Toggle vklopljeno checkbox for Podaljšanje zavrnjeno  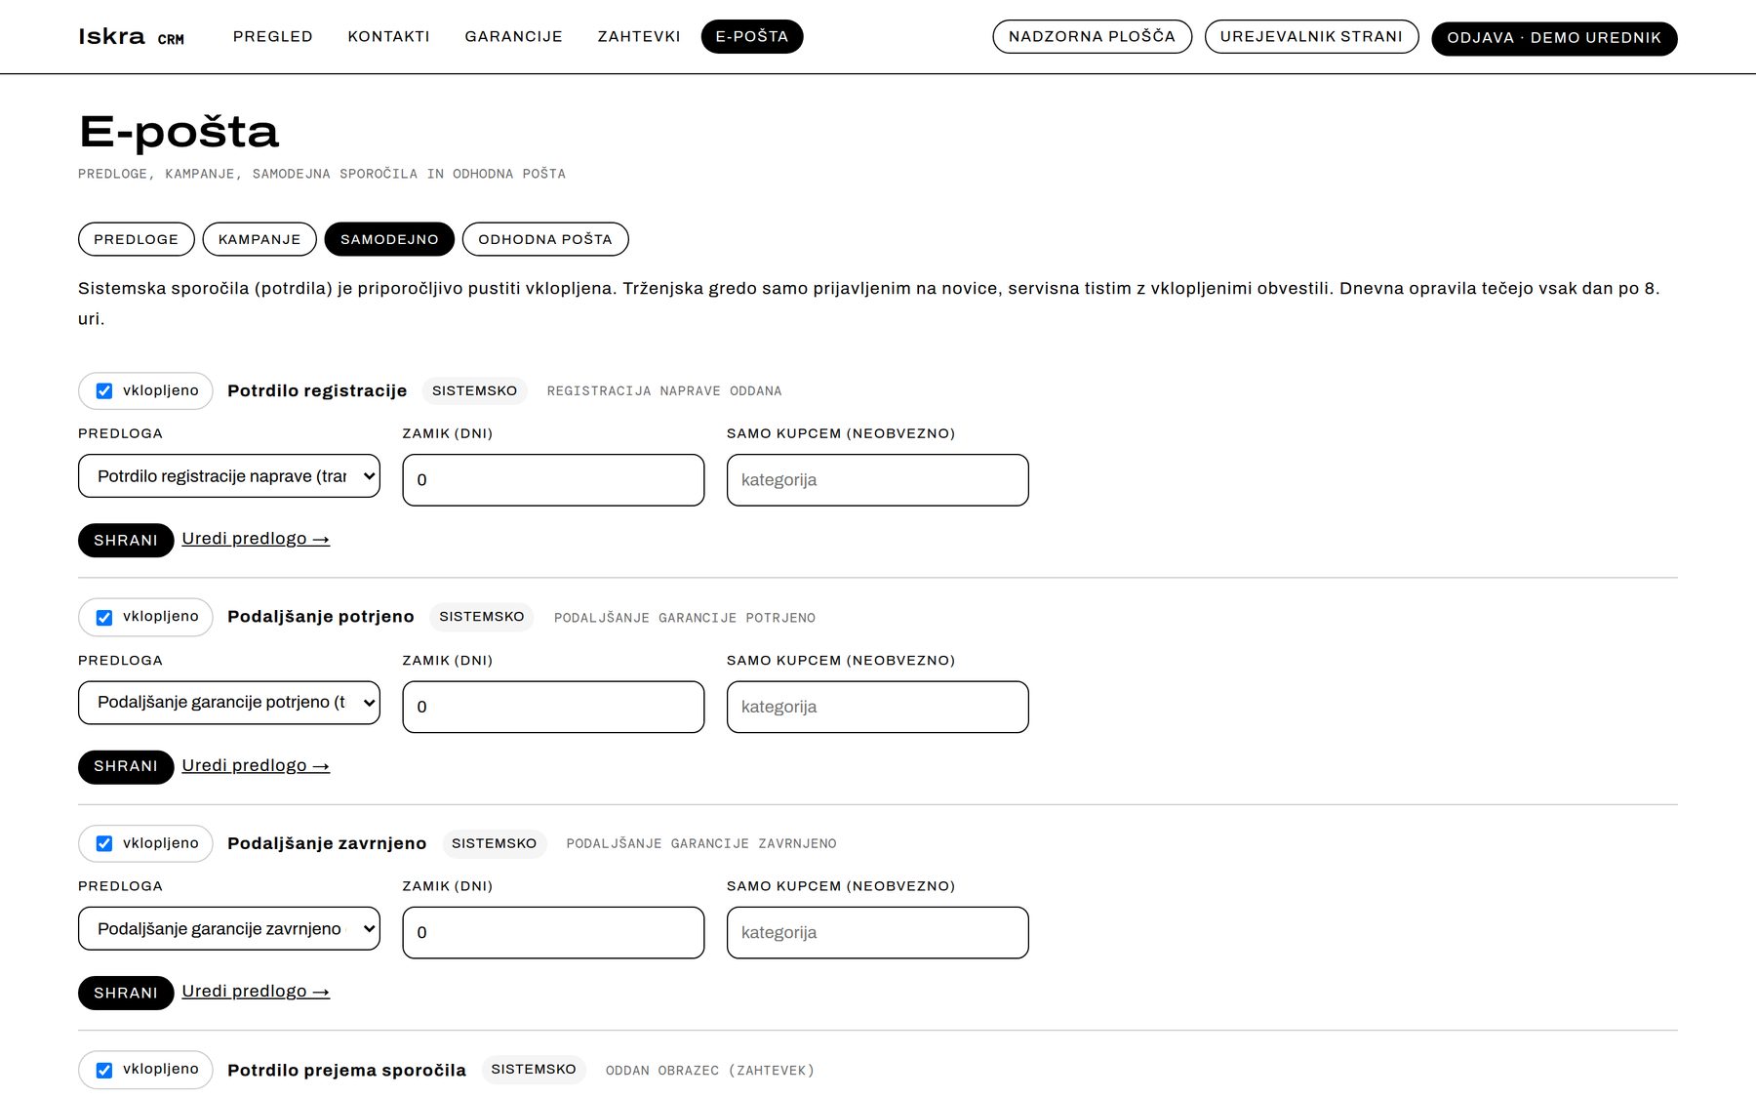104,843
